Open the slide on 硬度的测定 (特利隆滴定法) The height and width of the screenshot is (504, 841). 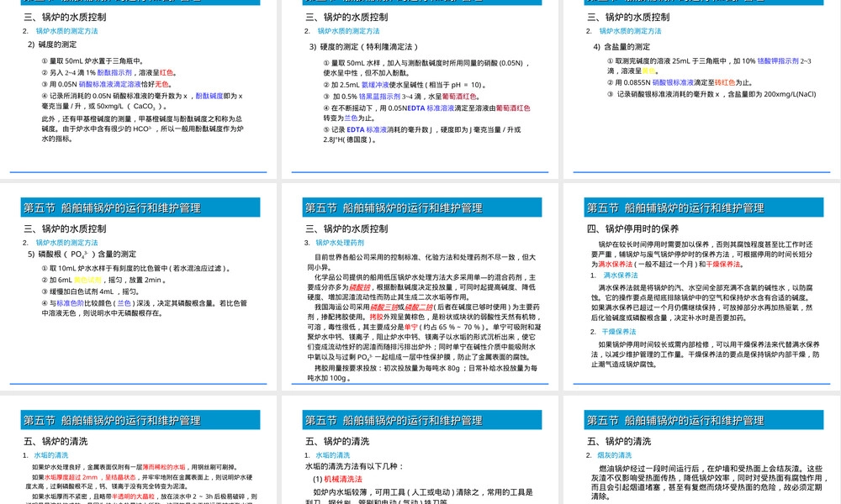[x=420, y=89]
